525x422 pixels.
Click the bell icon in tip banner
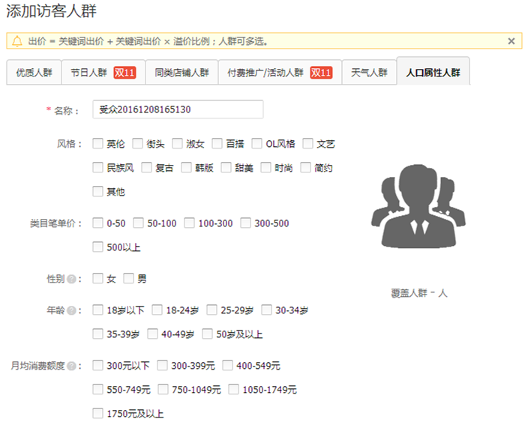click(17, 41)
